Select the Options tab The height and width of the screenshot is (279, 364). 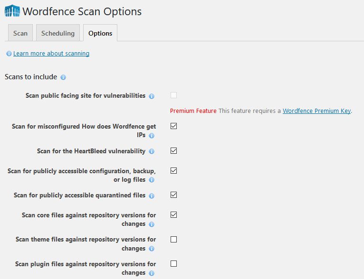point(100,33)
